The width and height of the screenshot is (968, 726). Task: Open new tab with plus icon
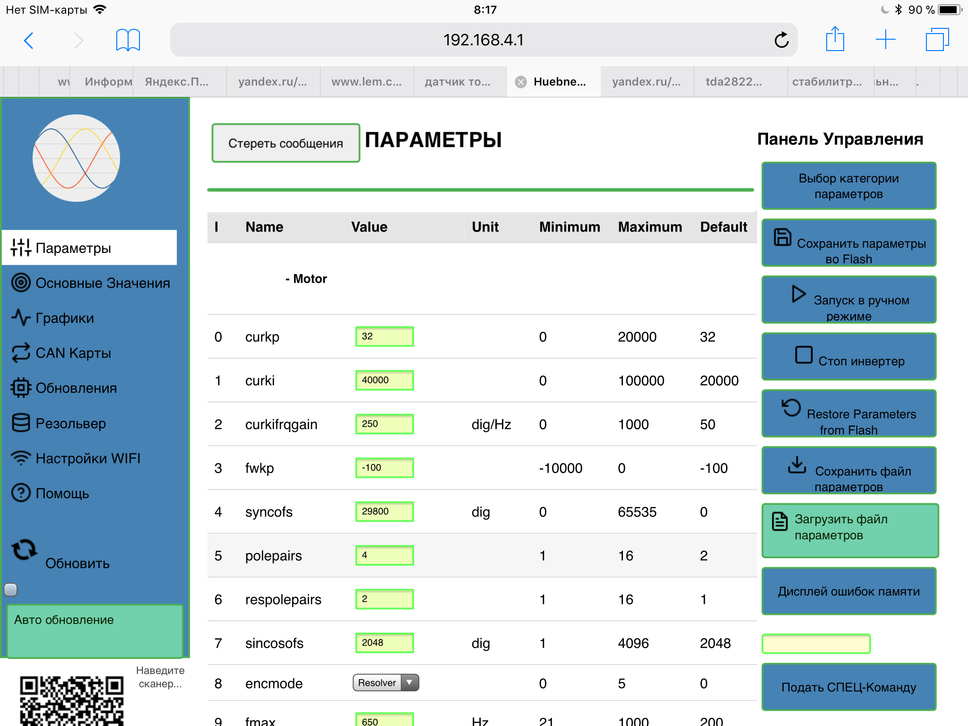(x=885, y=39)
